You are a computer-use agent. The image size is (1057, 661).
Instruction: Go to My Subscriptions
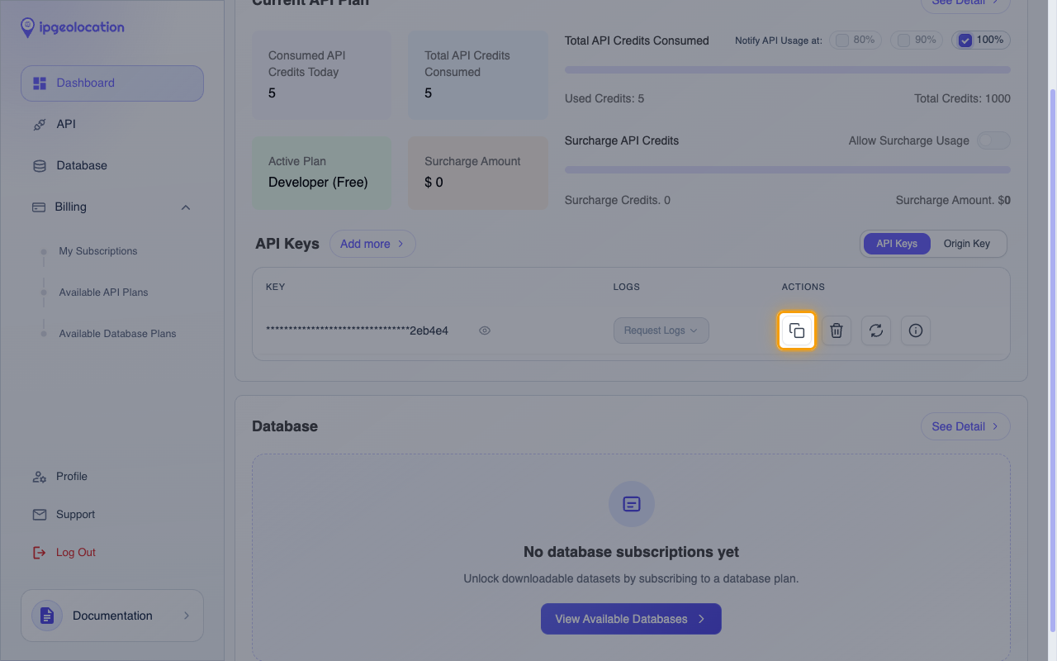pos(98,251)
